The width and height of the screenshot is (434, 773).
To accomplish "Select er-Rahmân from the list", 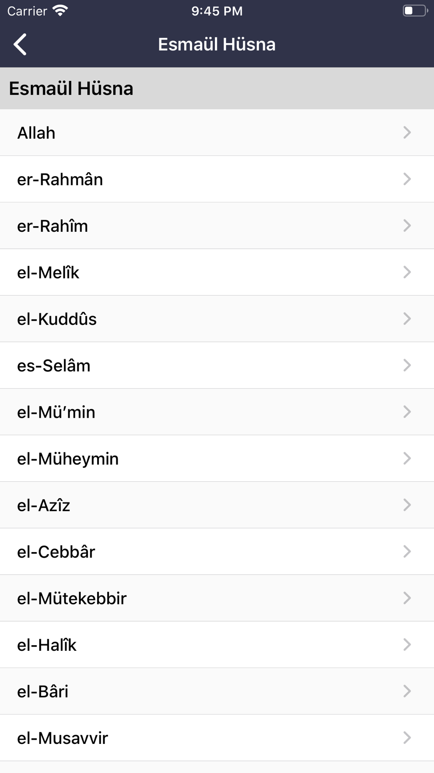I will click(217, 179).
